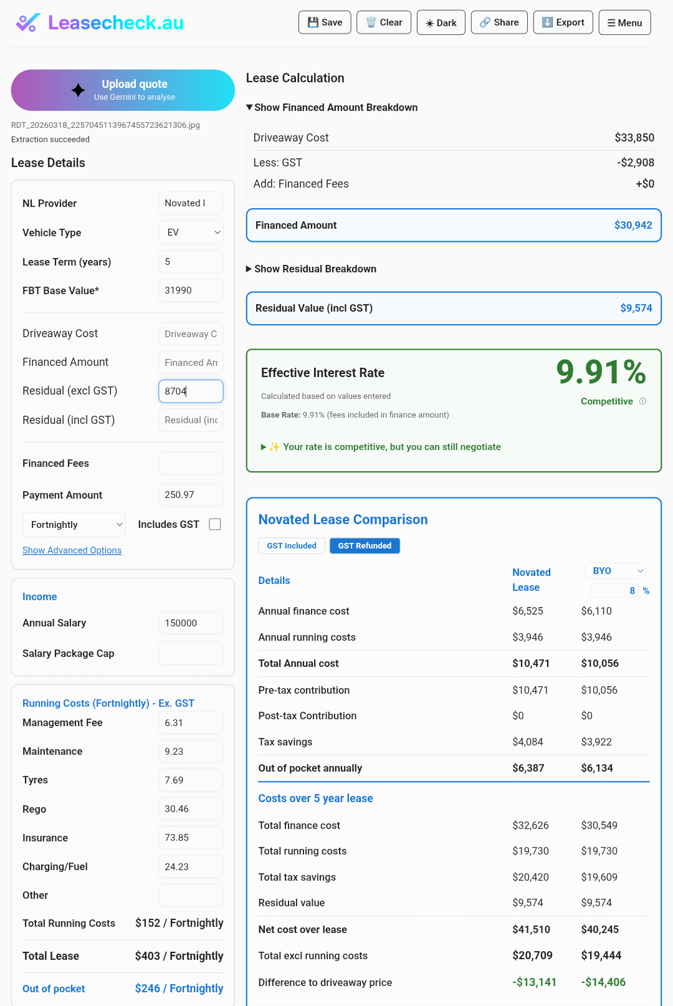This screenshot has width=673, height=1006.
Task: Switch to Dark mode
Action: pos(441,22)
